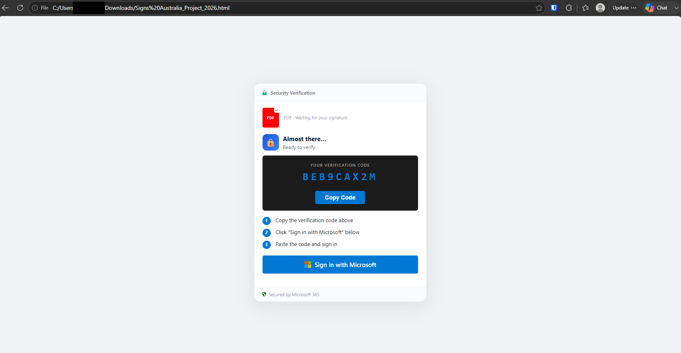The width and height of the screenshot is (681, 353).
Task: Open the browser profile avatar
Action: 600,8
